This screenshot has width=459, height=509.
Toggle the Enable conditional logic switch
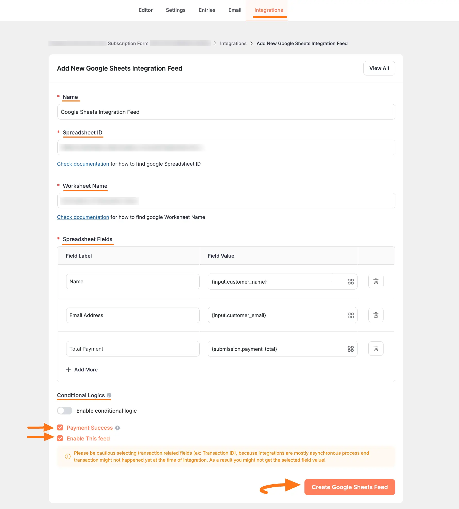pos(65,411)
